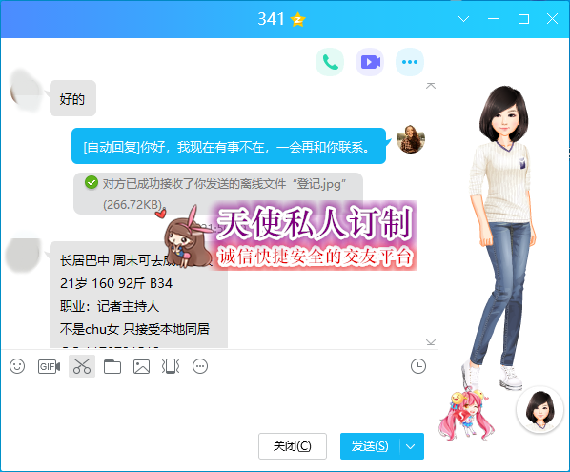
Task: Click the line 21岁 160 92斤 B34
Action: pyautogui.click(x=116, y=283)
